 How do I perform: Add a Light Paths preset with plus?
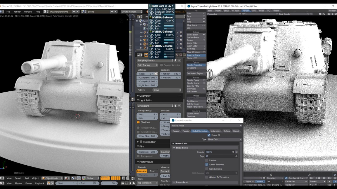pyautogui.click(x=176, y=106)
